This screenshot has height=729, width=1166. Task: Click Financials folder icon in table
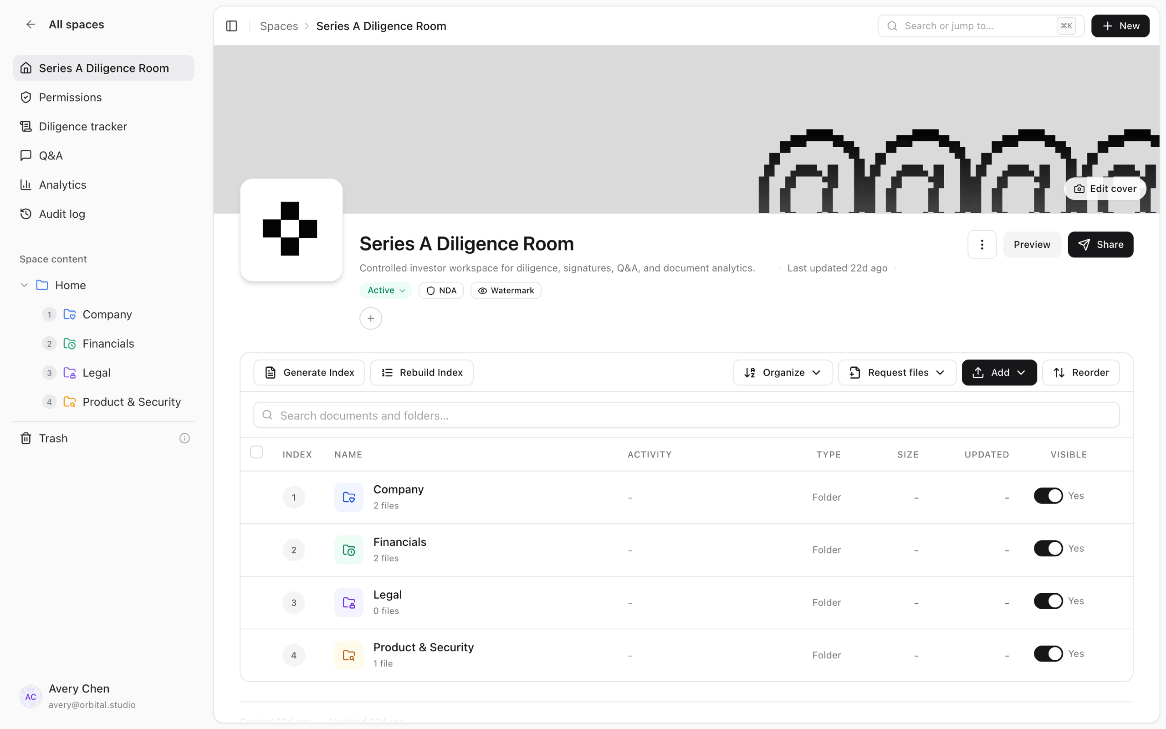pyautogui.click(x=349, y=550)
